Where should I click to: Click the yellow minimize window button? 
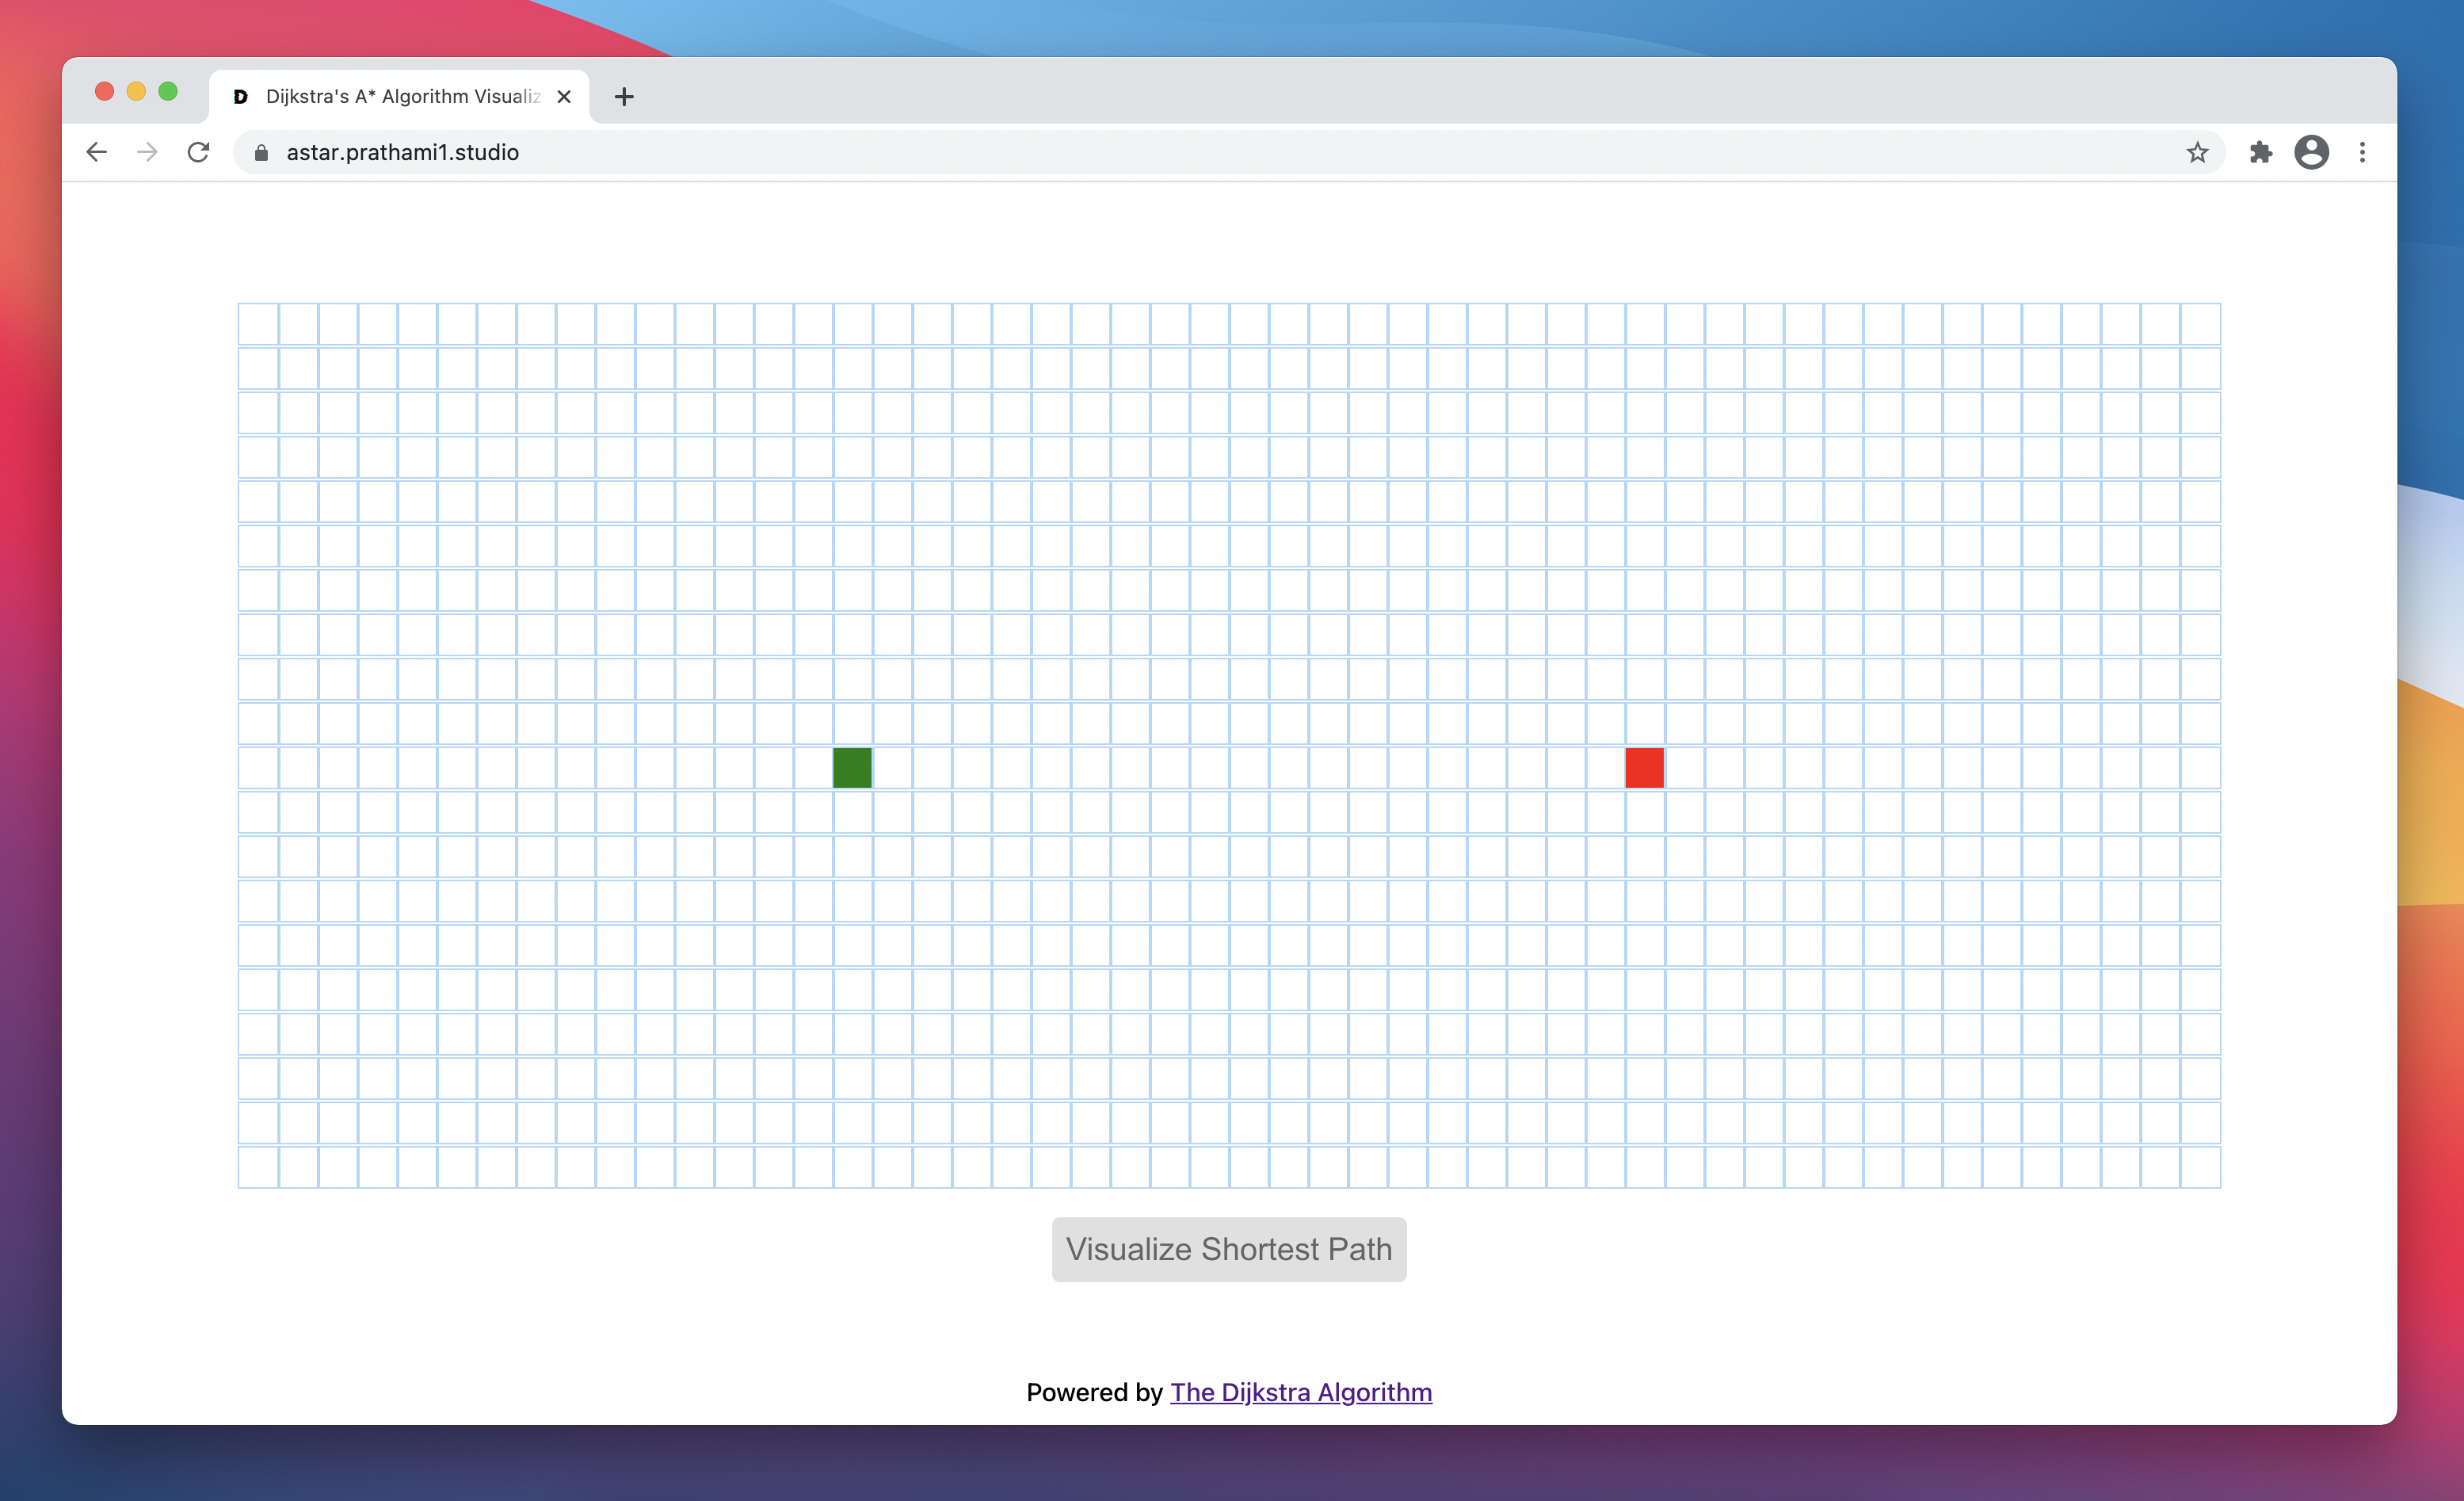[x=136, y=91]
